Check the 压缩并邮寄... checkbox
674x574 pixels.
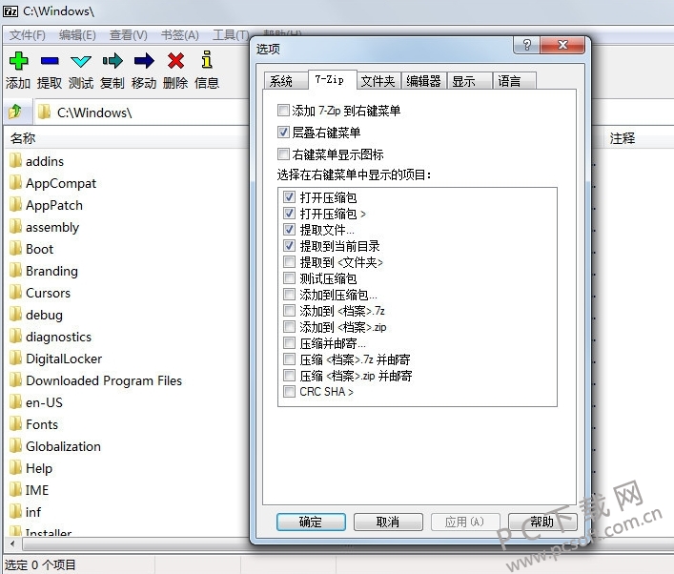(x=289, y=343)
